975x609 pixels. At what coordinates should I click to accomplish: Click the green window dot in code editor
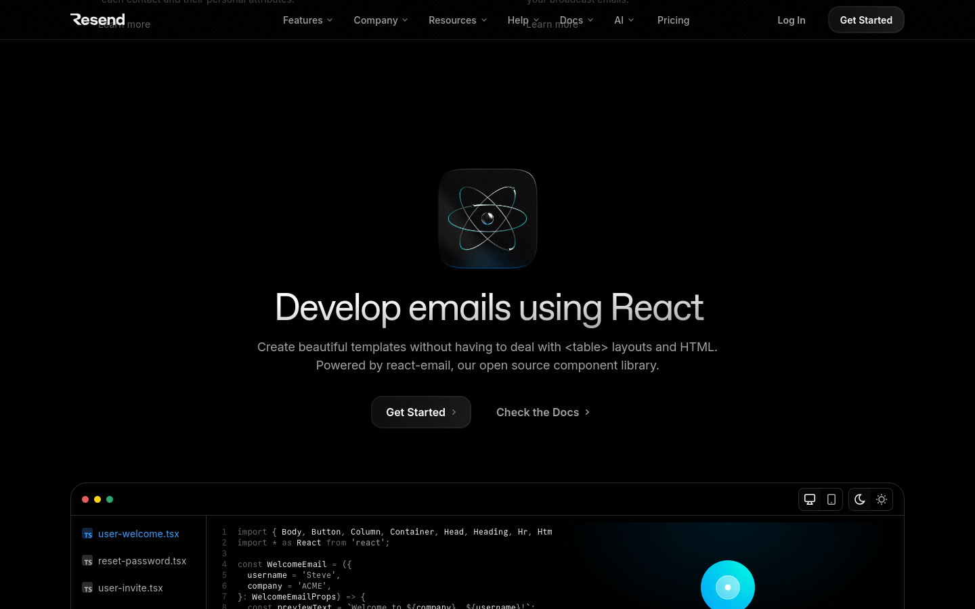point(110,499)
